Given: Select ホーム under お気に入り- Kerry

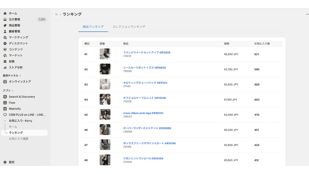Looking at the screenshot, I should pyautogui.click(x=13, y=127).
